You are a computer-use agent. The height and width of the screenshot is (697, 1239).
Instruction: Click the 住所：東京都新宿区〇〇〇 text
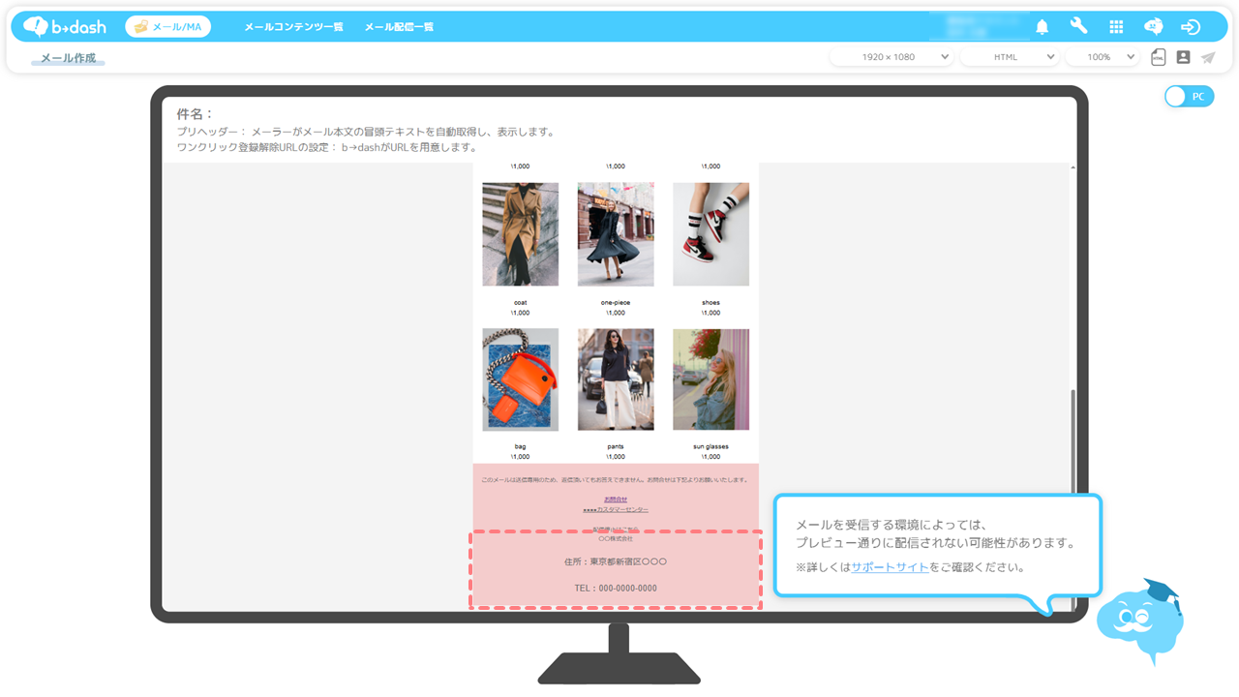pos(616,561)
